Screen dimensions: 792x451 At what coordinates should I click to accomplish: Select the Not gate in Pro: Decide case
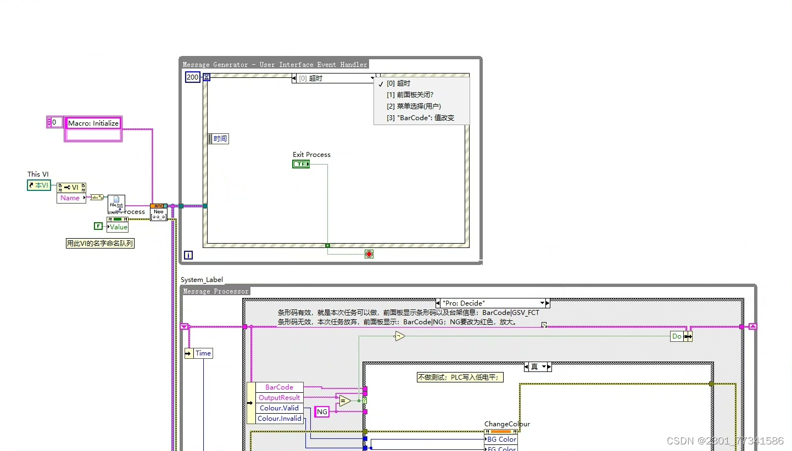[x=399, y=336]
